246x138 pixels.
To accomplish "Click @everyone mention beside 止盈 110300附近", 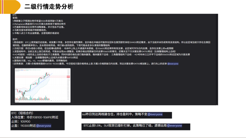I will click(x=44, y=126).
